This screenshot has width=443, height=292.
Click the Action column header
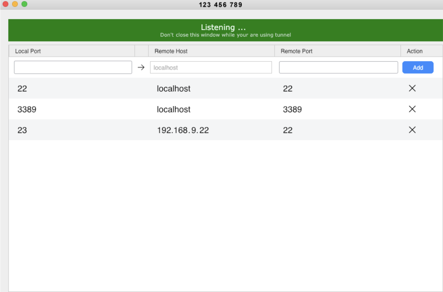pos(414,51)
